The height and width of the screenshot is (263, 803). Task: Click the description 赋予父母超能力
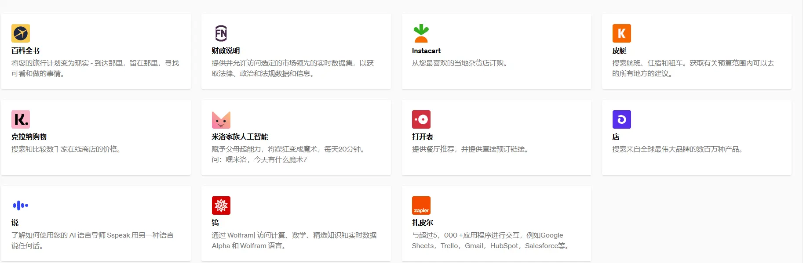289,155
